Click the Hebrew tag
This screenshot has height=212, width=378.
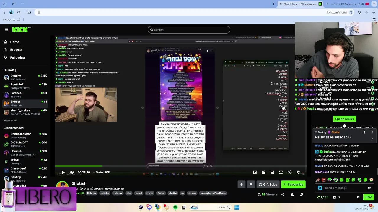pyautogui.click(x=92, y=193)
